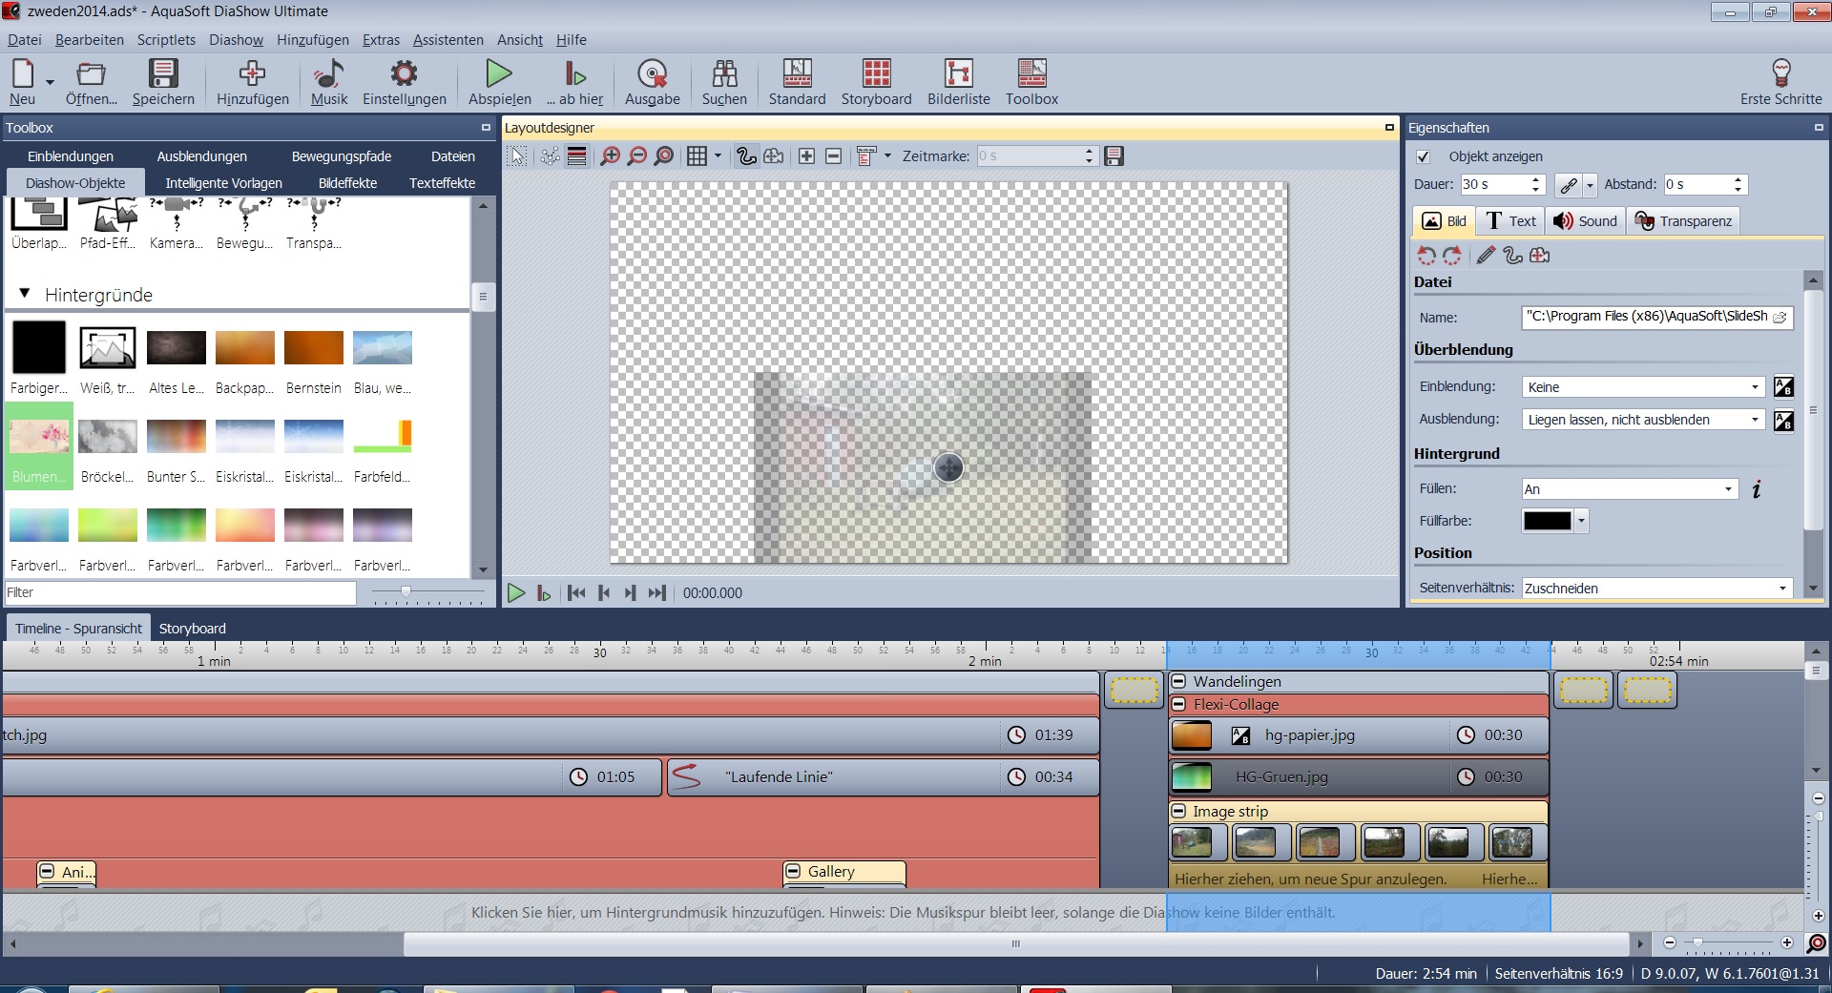Viewport: 1832px width, 993px height.
Task: Click zoom-in magnifier in Layoutdesigner toolbar
Action: click(x=610, y=156)
